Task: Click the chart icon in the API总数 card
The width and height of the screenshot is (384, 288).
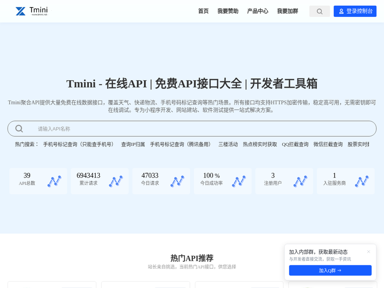Action: [54, 181]
